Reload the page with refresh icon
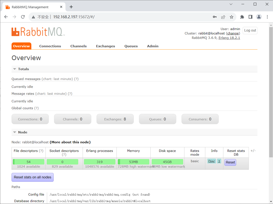The width and height of the screenshot is (273, 204). 23,17
